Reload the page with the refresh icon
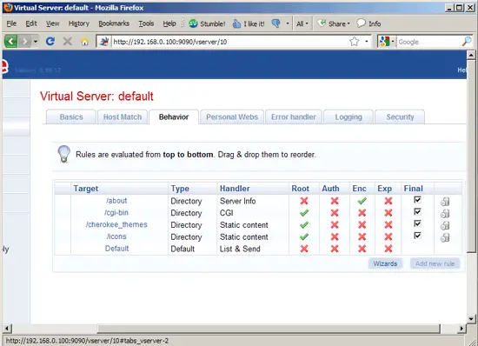This screenshot has height=346, width=478. [x=50, y=41]
